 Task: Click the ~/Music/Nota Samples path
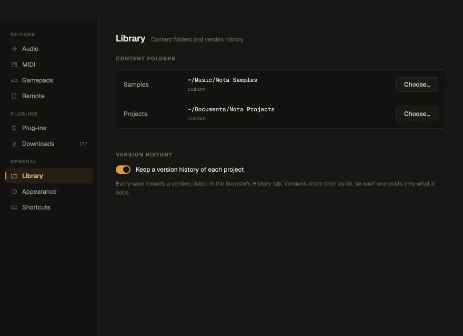(223, 80)
